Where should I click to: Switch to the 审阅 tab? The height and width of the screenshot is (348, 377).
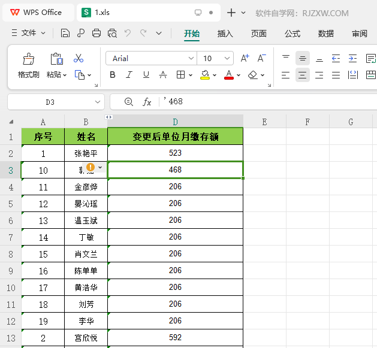coord(360,34)
